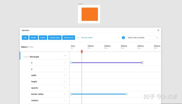This screenshot has height=104, width=182.
Task: Click the blue info icon
Action: coord(123,38)
